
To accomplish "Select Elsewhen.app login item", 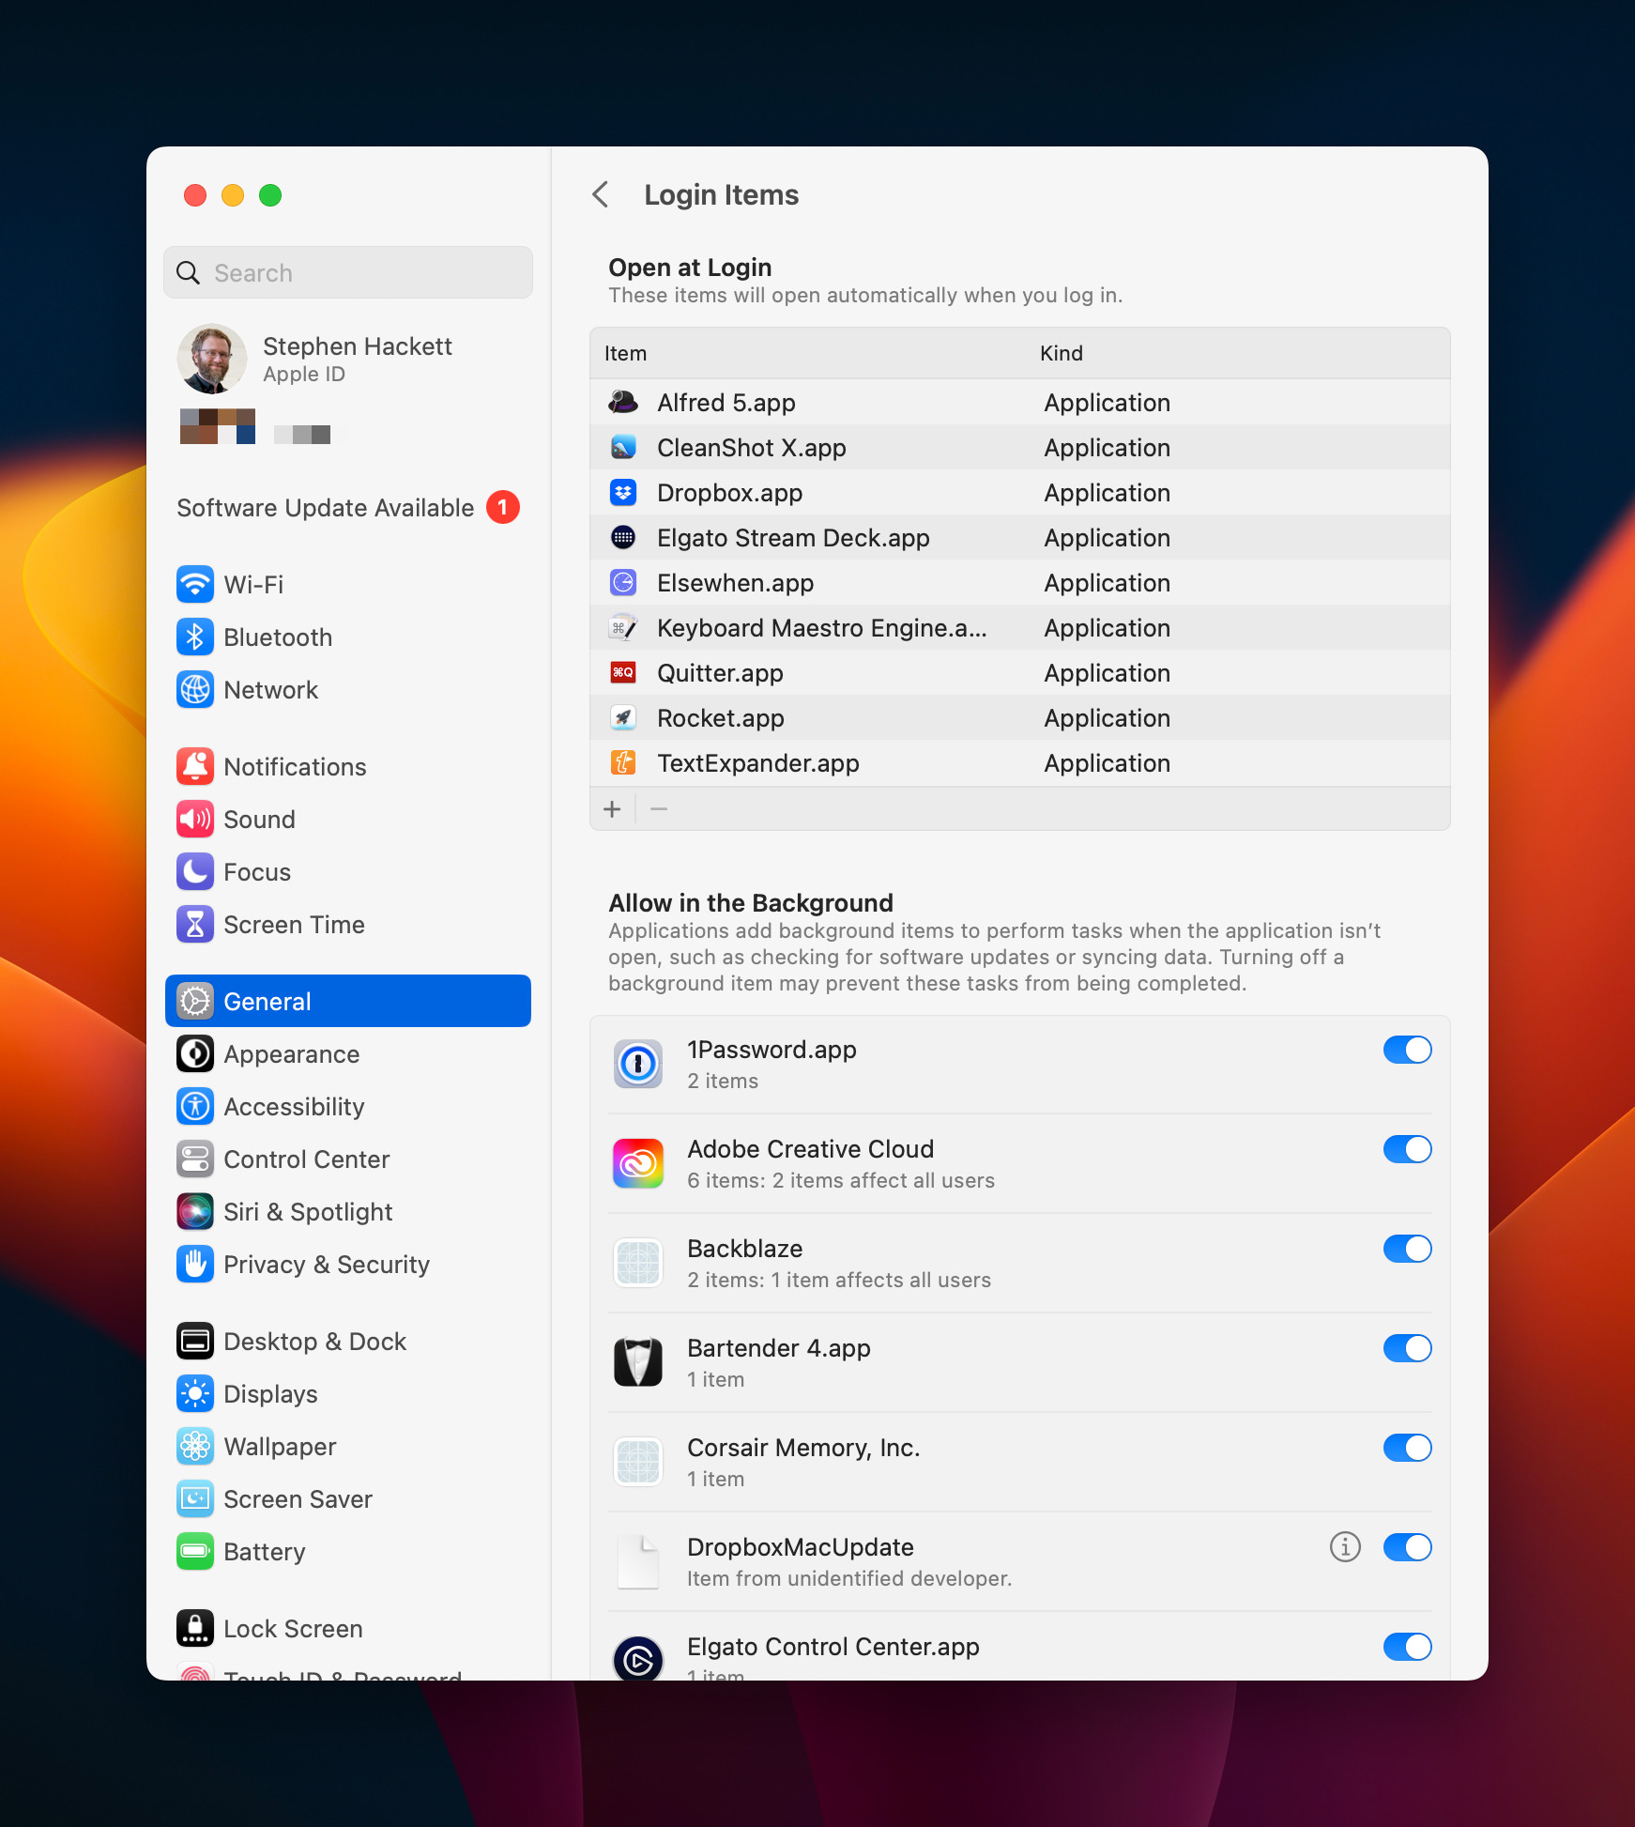I will tap(1019, 582).
